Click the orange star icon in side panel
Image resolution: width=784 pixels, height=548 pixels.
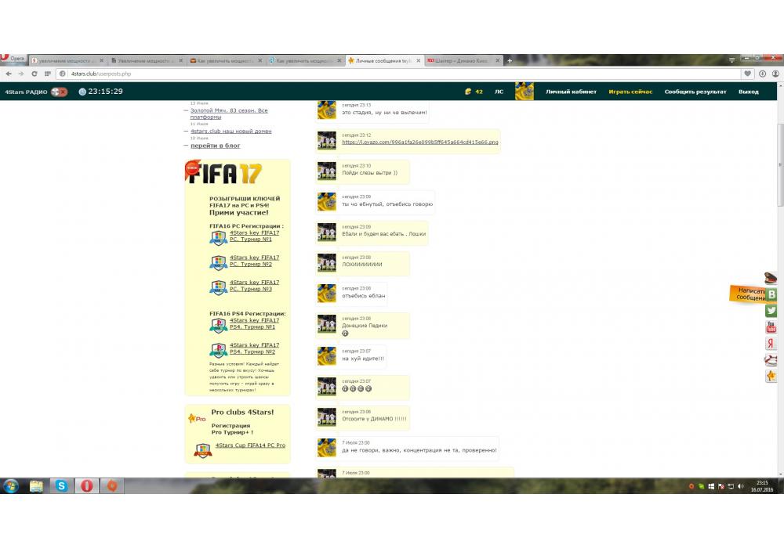tap(771, 376)
